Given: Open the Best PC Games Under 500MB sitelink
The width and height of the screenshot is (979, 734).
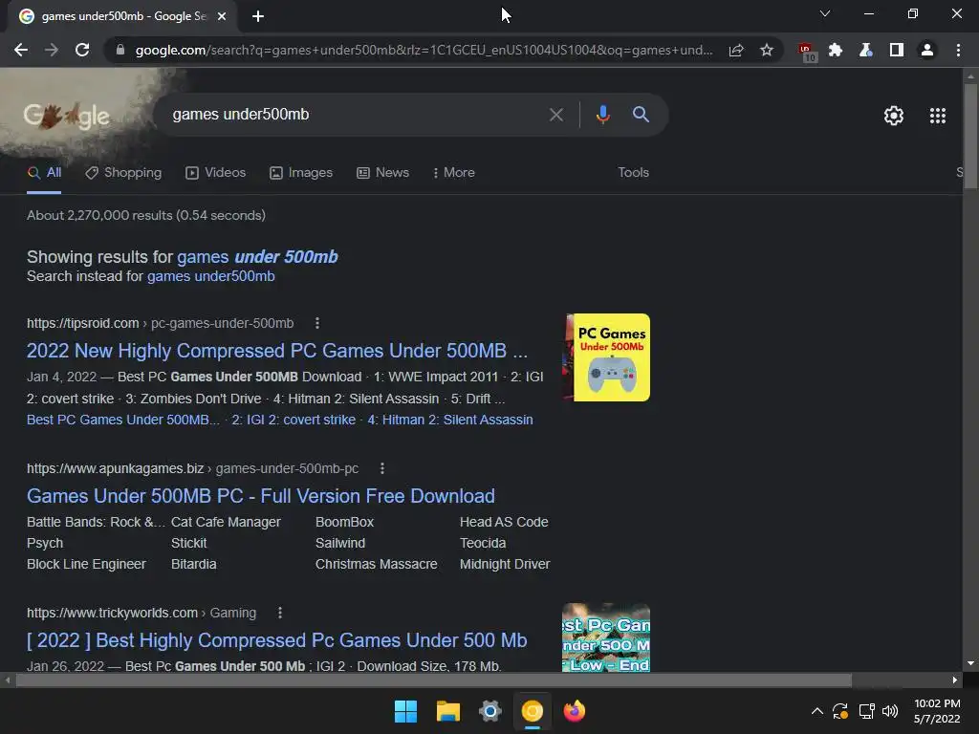Looking at the screenshot, I should (x=123, y=421).
